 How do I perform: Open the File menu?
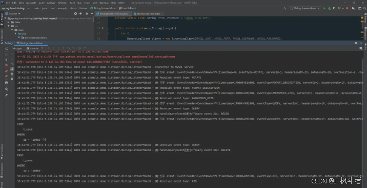click(8, 3)
